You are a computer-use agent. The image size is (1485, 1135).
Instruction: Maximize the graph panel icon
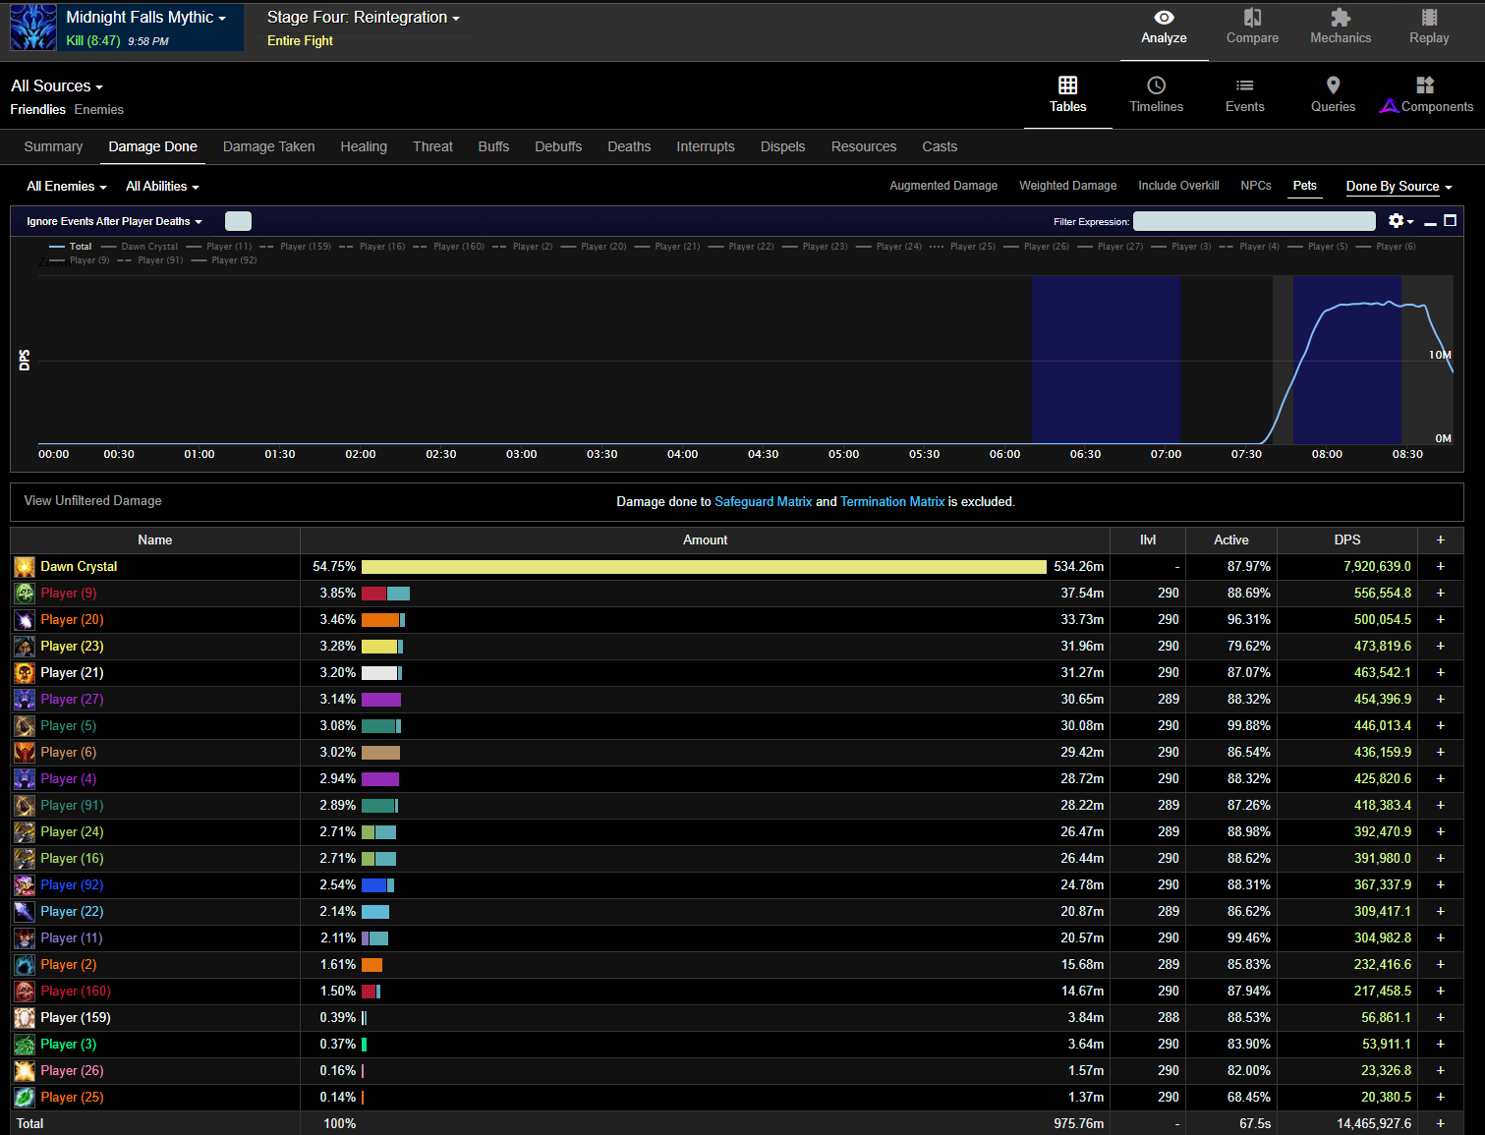pos(1450,221)
